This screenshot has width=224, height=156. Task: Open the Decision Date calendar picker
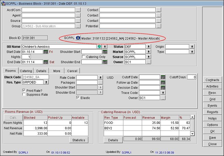pos(163,88)
